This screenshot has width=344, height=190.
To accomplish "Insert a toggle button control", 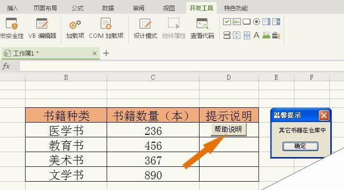I will (x=227, y=35).
